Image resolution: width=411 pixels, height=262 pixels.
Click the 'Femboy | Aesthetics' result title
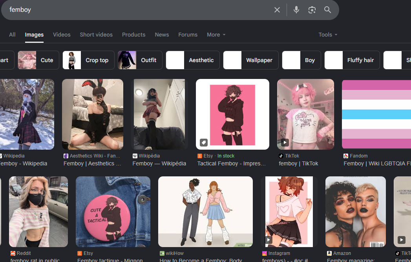point(92,163)
